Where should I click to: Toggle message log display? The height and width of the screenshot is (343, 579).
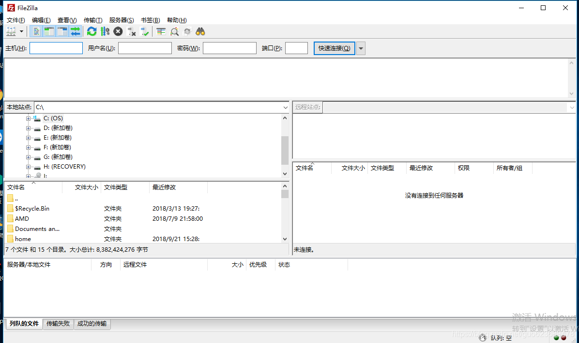pos(36,32)
